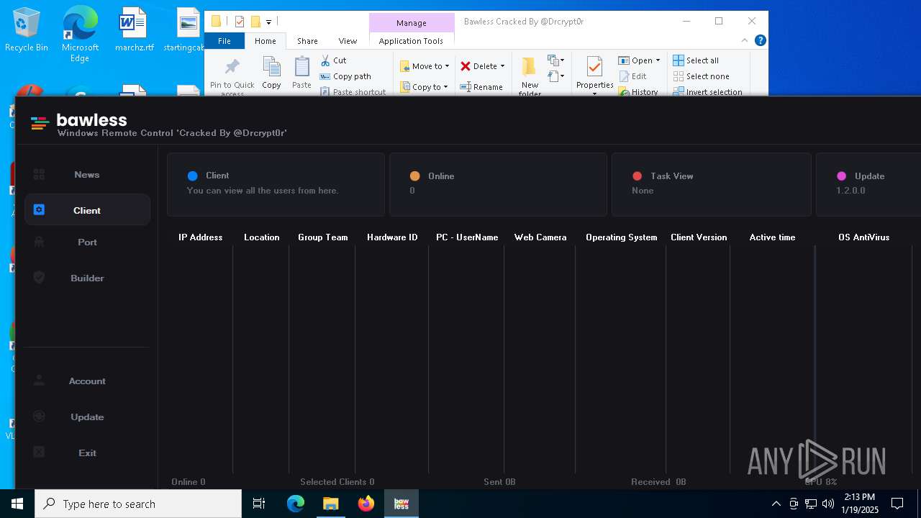Screen dimensions: 921x518
Task: Click Select none in Explorer ribbon
Action: [x=701, y=76]
